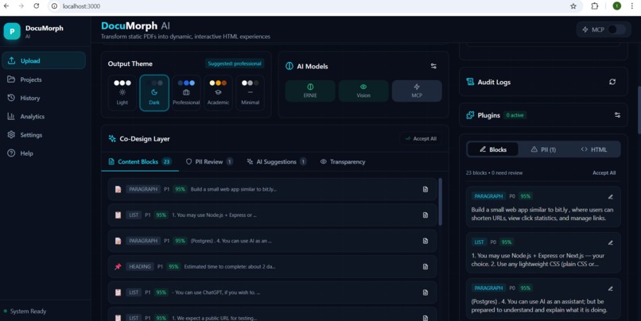Click the content blocks list scrollbar
Viewport: 641px width, 321px height.
tap(441, 202)
